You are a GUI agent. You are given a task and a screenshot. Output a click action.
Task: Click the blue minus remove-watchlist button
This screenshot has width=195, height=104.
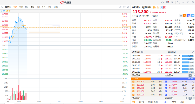click(x=193, y=15)
